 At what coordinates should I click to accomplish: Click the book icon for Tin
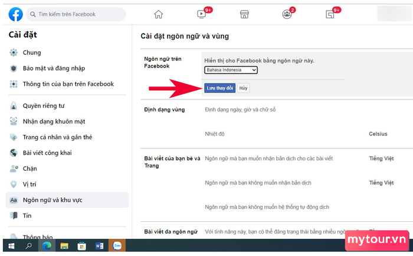click(14, 216)
